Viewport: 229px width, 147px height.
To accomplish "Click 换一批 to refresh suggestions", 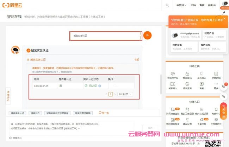I will (x=104, y=113).
